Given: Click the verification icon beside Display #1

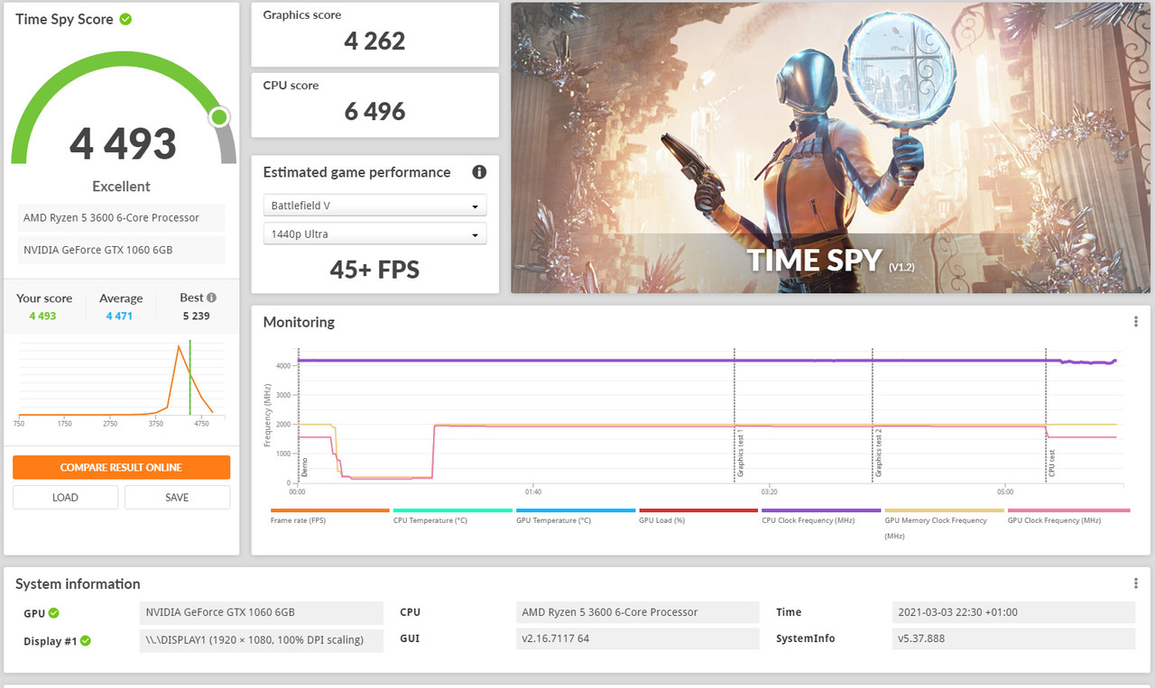Looking at the screenshot, I should (86, 641).
